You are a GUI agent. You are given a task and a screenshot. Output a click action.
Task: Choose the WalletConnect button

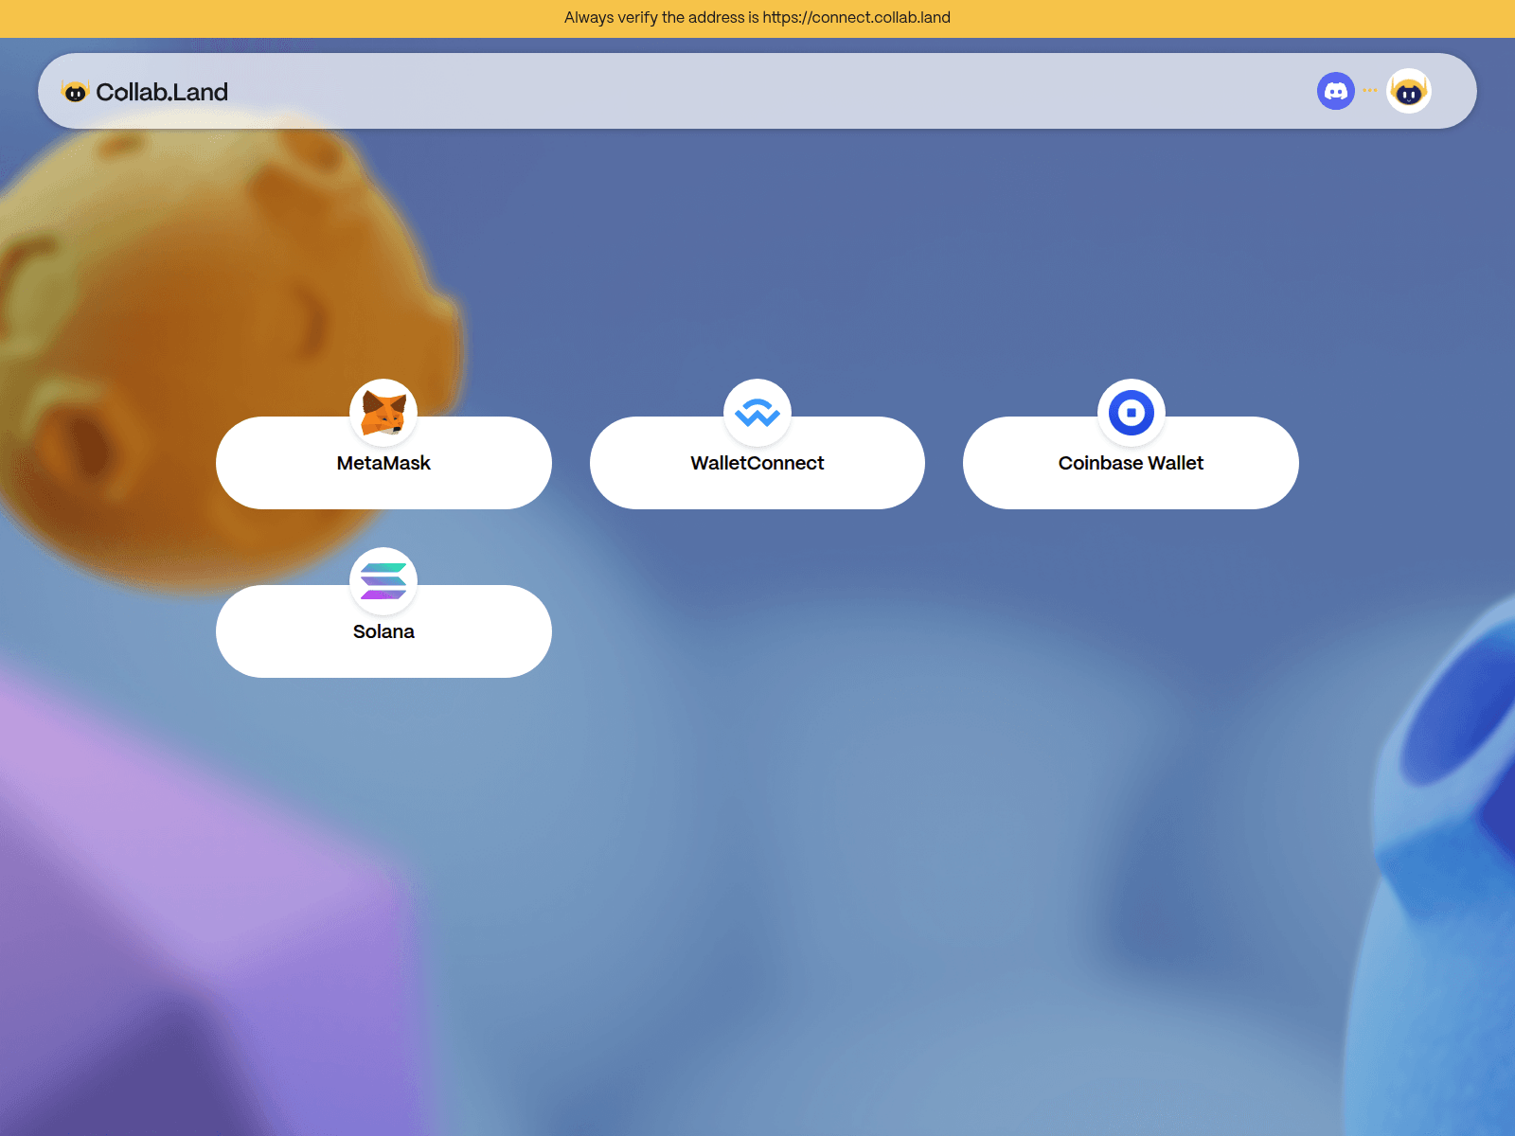click(x=757, y=463)
